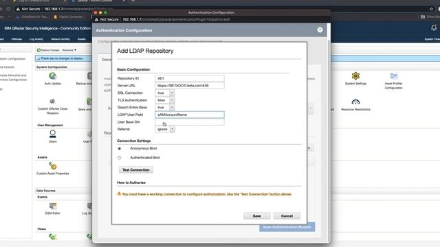Click the 'How to Authorize' section label
The height and width of the screenshot is (247, 440).
coord(131,183)
